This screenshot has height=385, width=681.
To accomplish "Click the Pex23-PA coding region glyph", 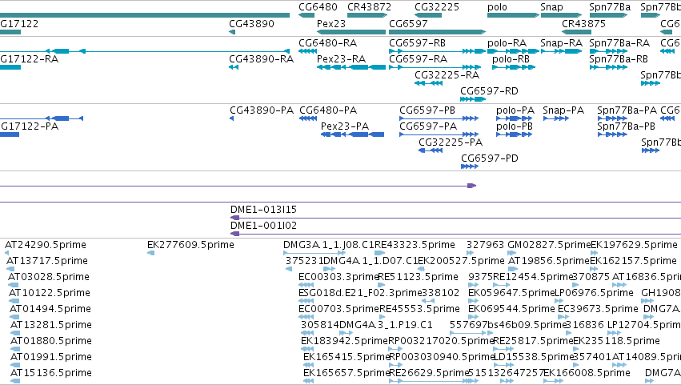I will click(x=352, y=134).
